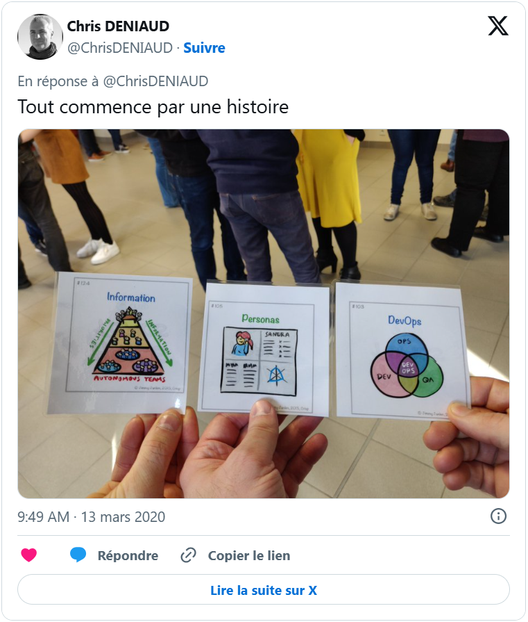The width and height of the screenshot is (528, 622).
Task: Open the En réponse à @ChrisDENIAUD link
Action: click(113, 81)
